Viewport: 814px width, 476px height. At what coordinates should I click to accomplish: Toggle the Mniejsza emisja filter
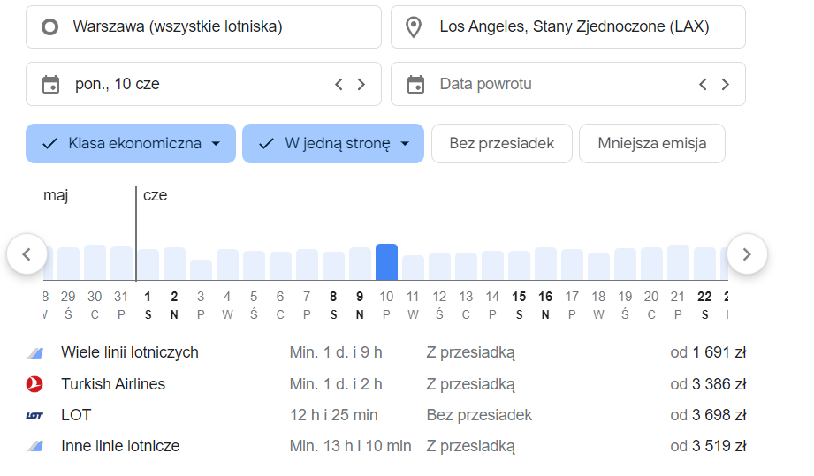(x=651, y=144)
